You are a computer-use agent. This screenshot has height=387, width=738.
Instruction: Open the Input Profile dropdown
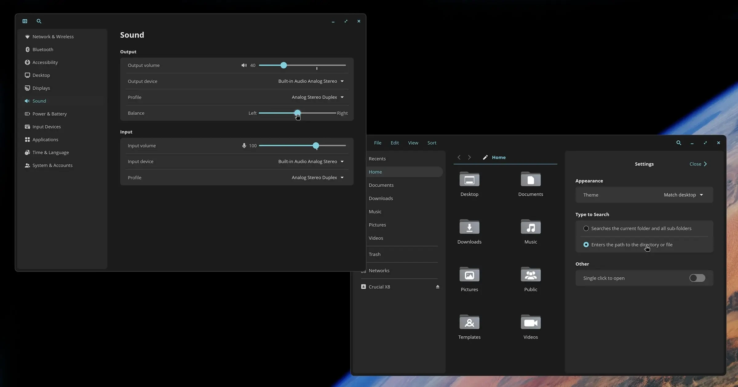[318, 178]
